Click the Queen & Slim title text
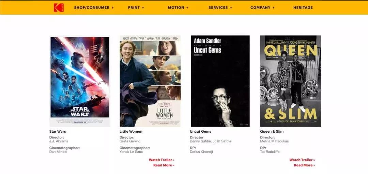 (x=272, y=131)
